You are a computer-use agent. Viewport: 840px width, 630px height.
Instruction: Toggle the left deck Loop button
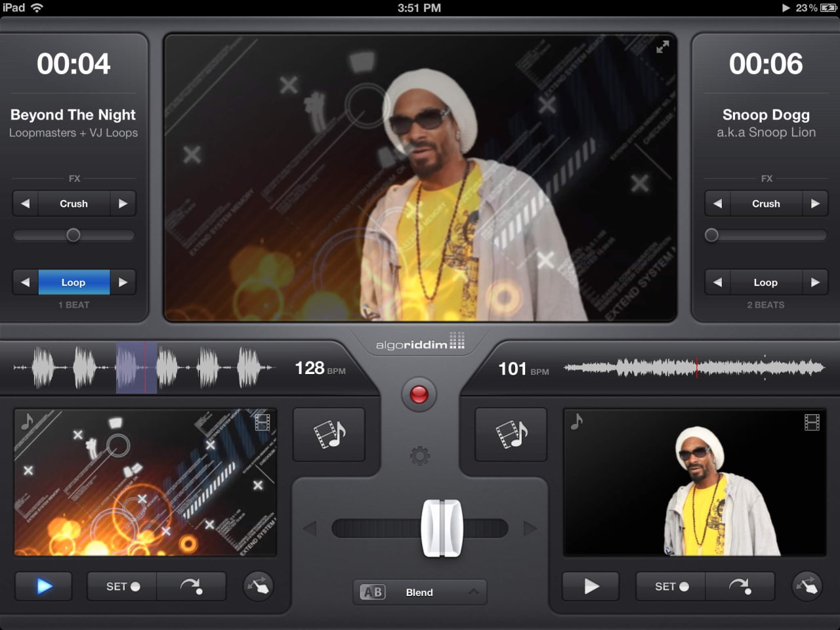point(73,282)
